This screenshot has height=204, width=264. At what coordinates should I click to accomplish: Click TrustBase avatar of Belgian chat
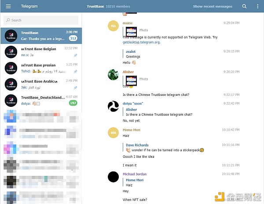(11, 52)
